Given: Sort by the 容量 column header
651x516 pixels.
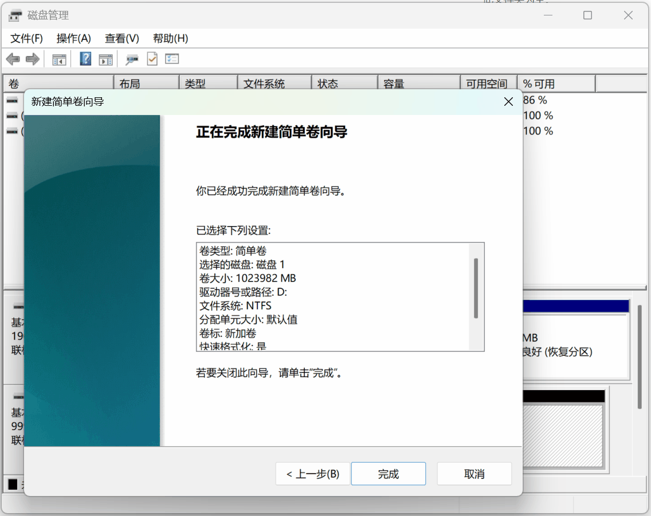Looking at the screenshot, I should [x=419, y=84].
